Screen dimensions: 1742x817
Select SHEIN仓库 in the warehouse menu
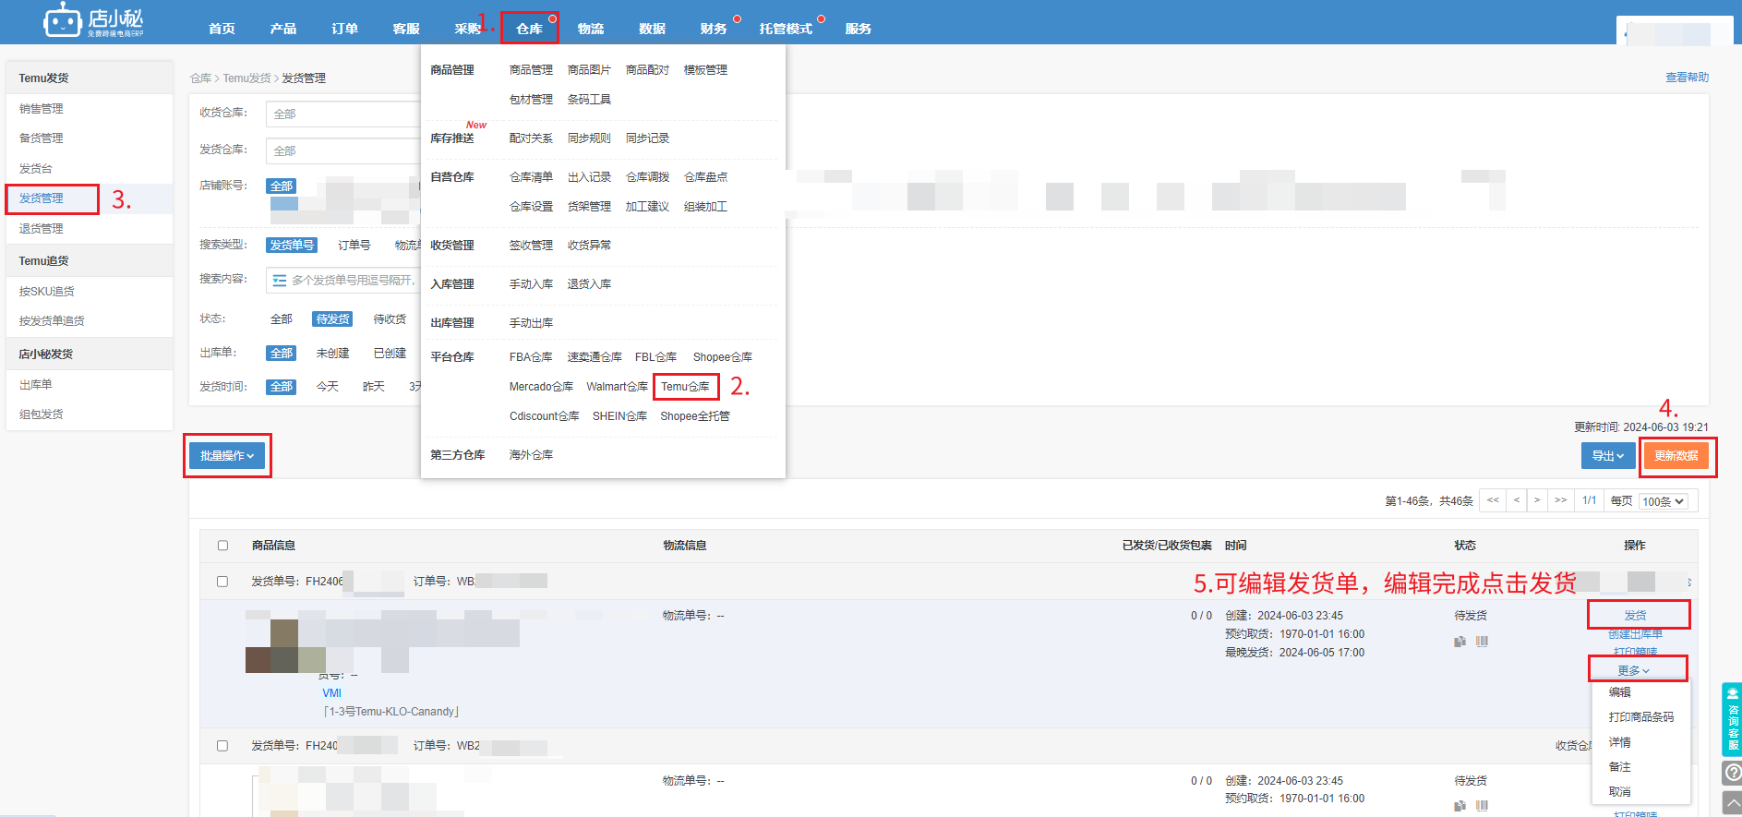click(x=619, y=416)
